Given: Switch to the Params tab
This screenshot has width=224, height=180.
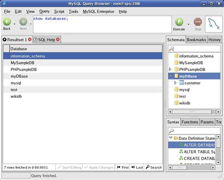Looking at the screenshot, I should 207,122.
